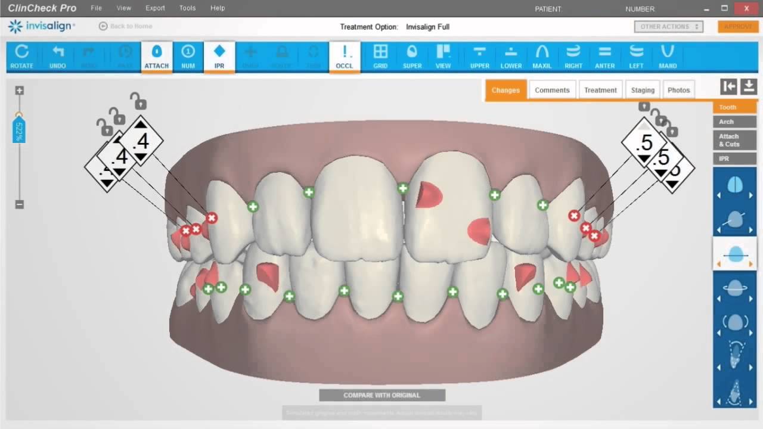Toggle the OCCL occlusion contacts button
Screen dimensions: 763x429
point(344,57)
